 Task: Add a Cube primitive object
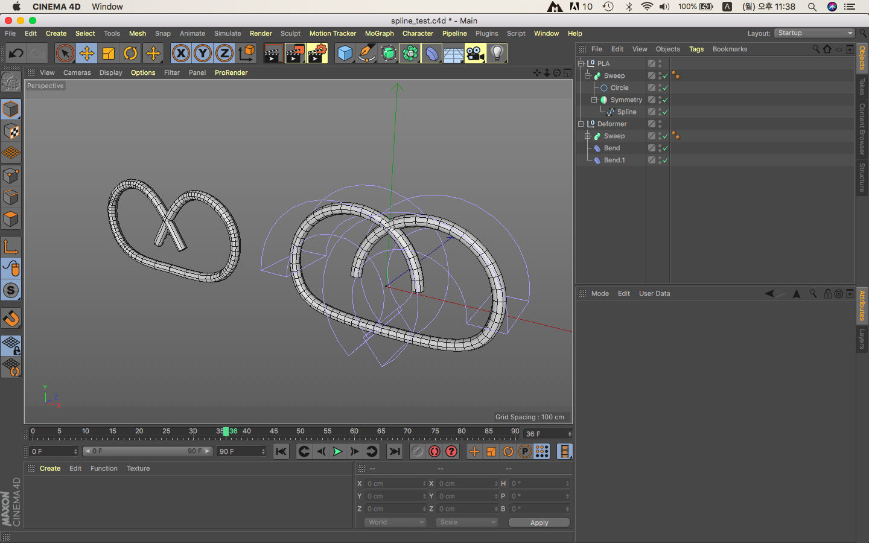(x=345, y=53)
